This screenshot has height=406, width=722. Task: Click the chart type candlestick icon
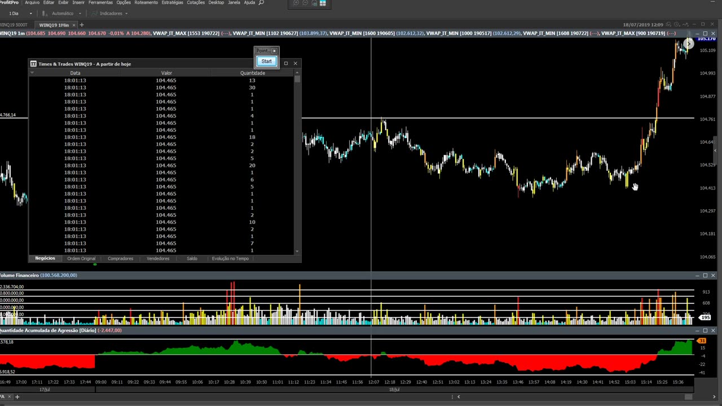[44, 14]
